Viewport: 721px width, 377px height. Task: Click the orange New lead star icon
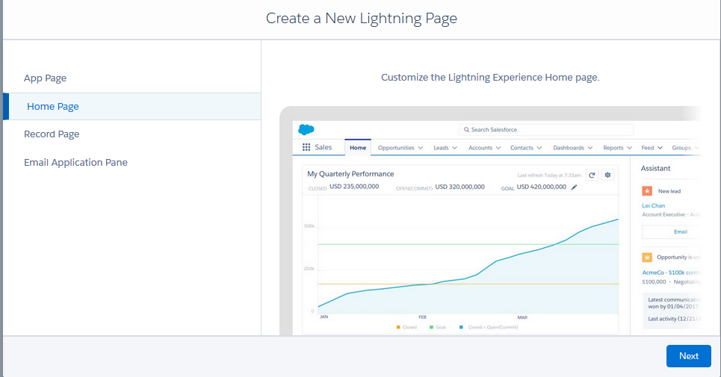647,191
